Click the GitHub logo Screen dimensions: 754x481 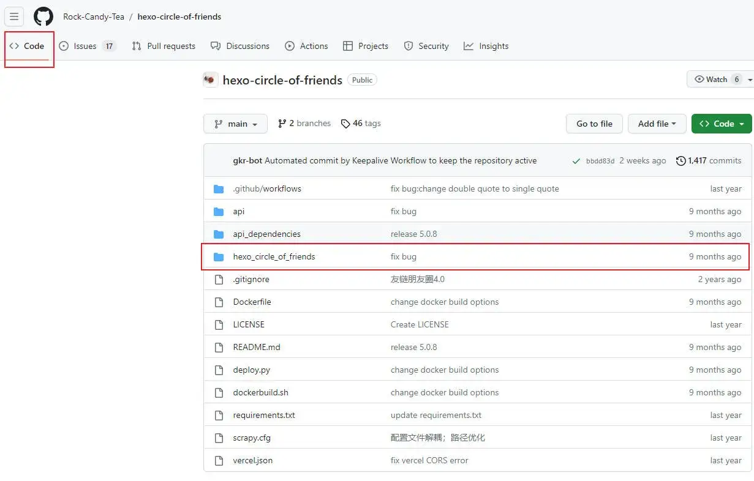[43, 17]
